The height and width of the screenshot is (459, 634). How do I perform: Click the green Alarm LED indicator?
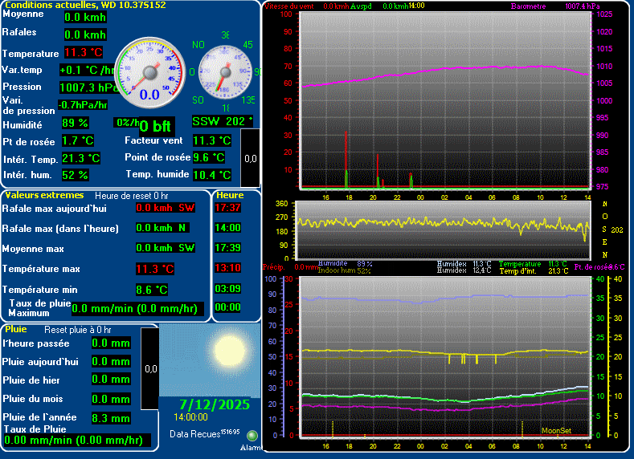[252, 436]
